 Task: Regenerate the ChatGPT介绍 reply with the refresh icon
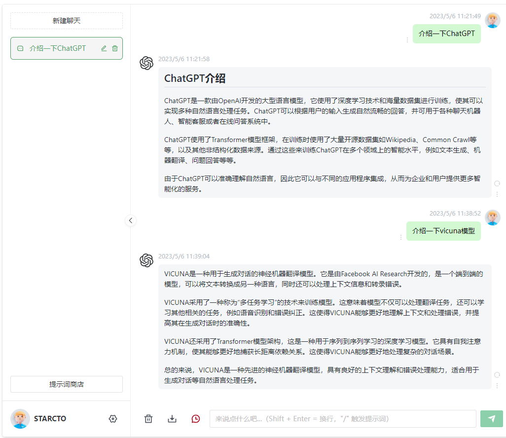pyautogui.click(x=497, y=183)
